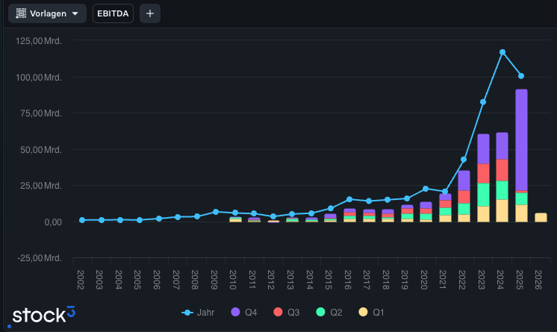Click the 0,00 axis label

click(53, 222)
